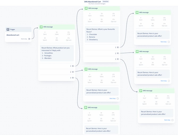Click reply option 3 connector on product question node

[73, 78]
